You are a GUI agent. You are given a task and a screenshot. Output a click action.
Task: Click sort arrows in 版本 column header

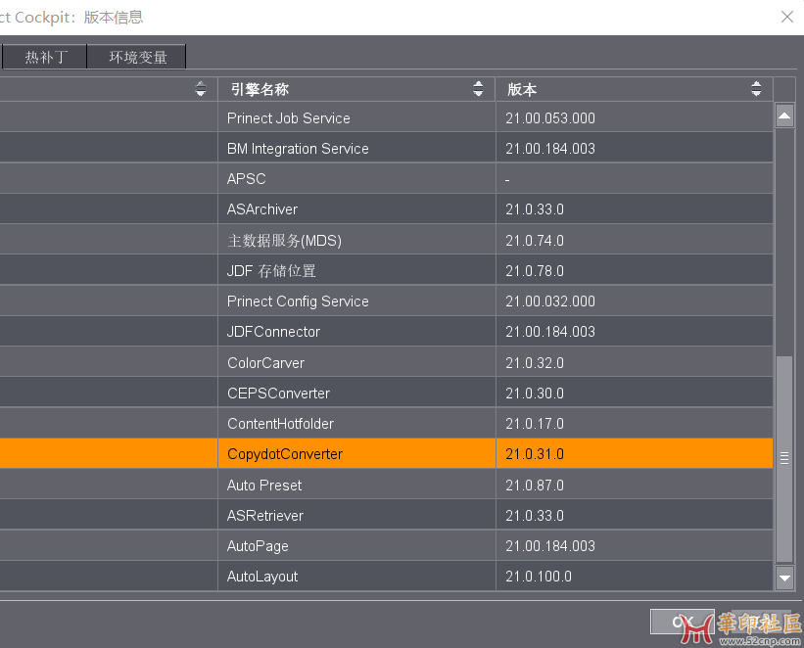click(756, 89)
